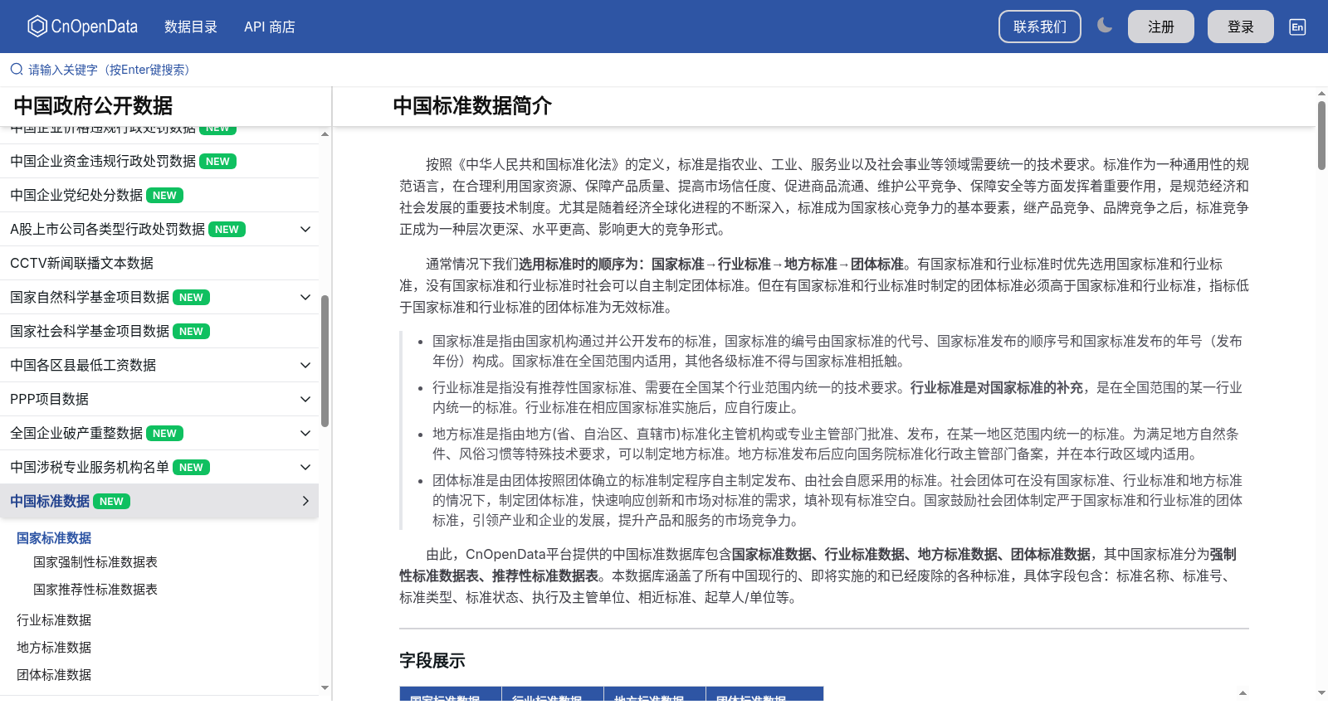Click the 中国标准数据简介 page heading

click(x=472, y=106)
